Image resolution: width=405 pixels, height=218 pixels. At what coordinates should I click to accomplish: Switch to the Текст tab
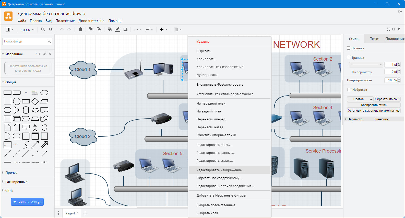pyautogui.click(x=374, y=39)
